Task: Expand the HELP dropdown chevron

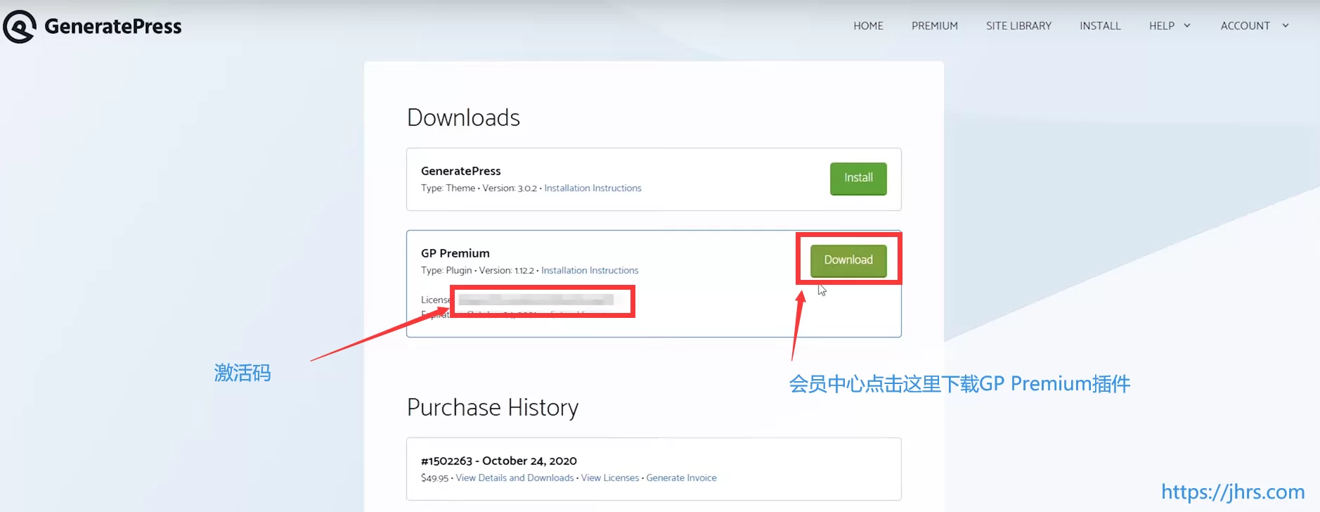Action: (1187, 26)
